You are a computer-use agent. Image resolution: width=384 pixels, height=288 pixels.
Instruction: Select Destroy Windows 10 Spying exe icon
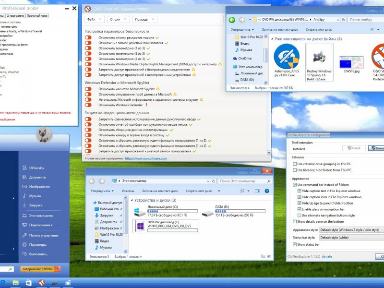319,57
